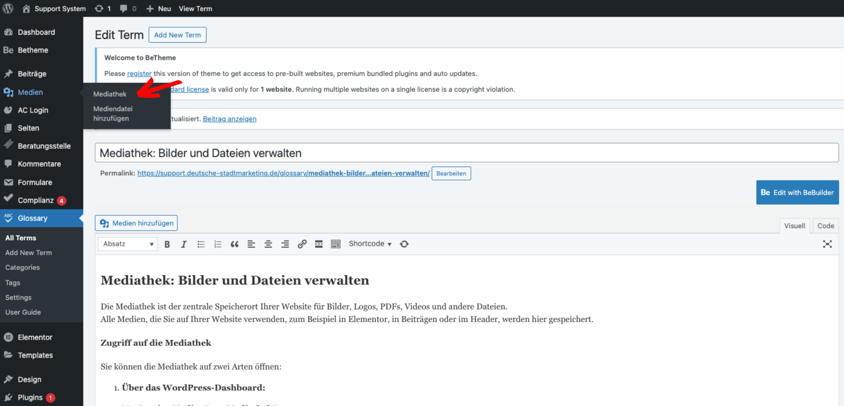This screenshot has height=406, width=844.
Task: Click into the term title field
Action: (467, 153)
